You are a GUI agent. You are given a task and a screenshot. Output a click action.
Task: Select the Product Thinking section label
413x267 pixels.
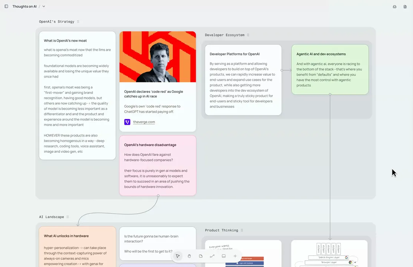pos(221,230)
